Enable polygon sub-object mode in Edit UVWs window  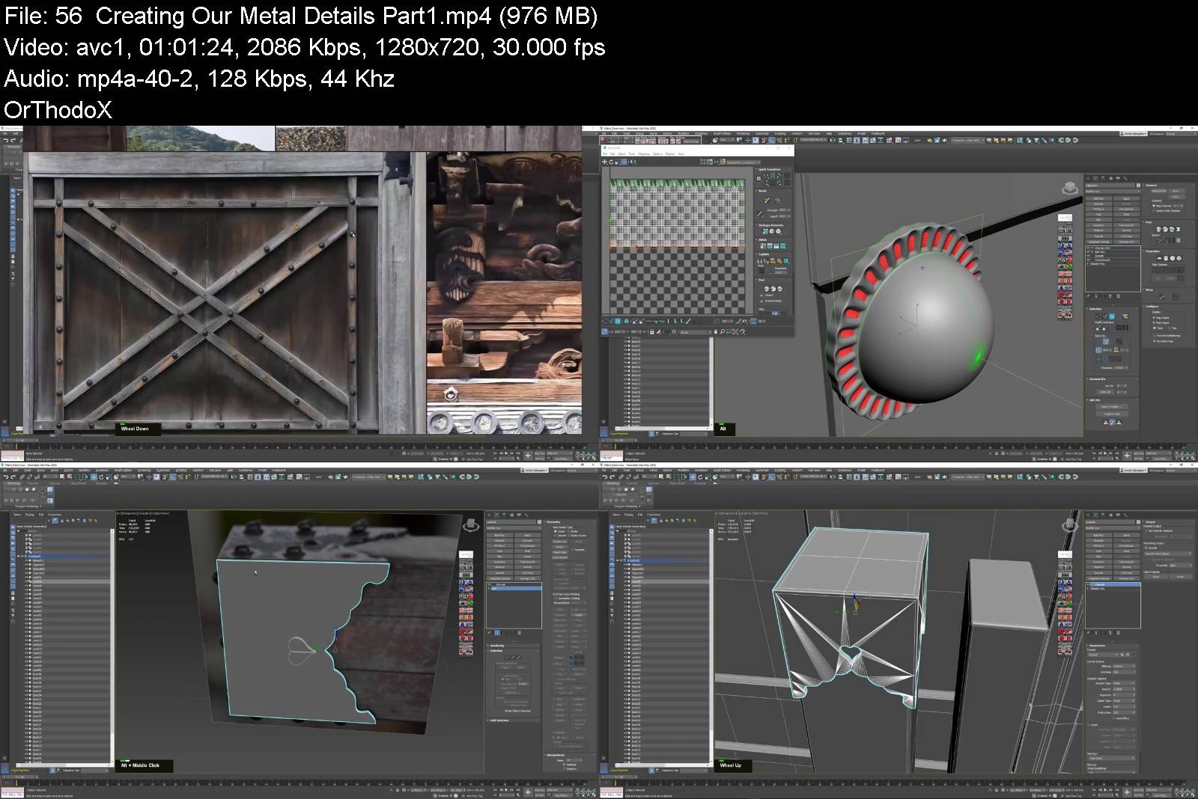[x=618, y=321]
